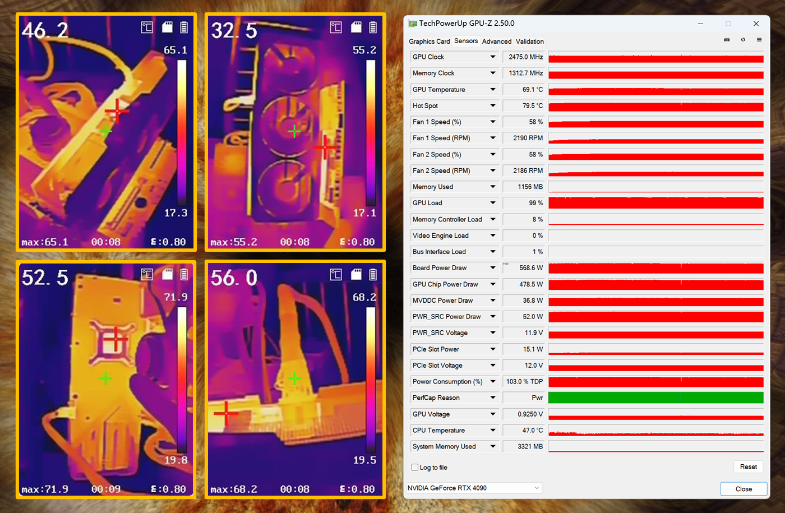Open the MVDDC Power Draw dropdown
This screenshot has width=785, height=513.
pos(493,301)
